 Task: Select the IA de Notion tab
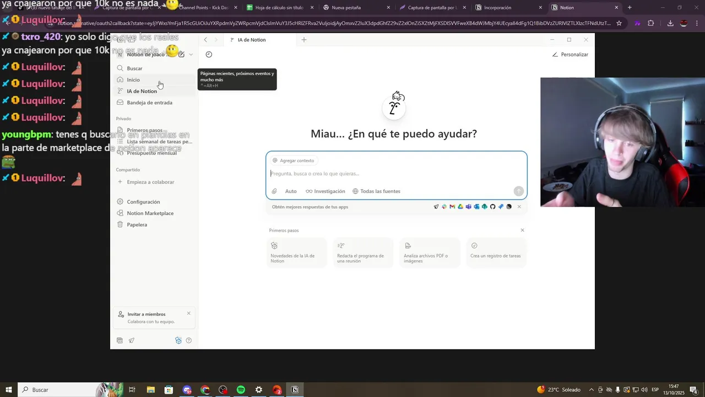[x=261, y=40]
